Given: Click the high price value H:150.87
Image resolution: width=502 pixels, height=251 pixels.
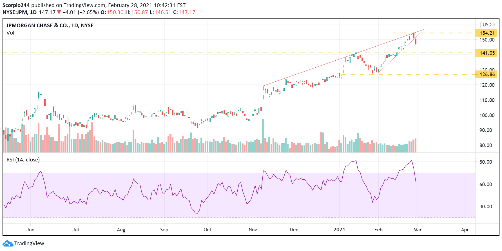Looking at the screenshot, I should (137, 12).
